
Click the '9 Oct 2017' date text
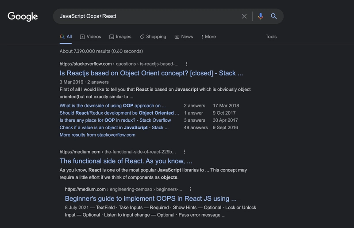[x=224, y=113]
